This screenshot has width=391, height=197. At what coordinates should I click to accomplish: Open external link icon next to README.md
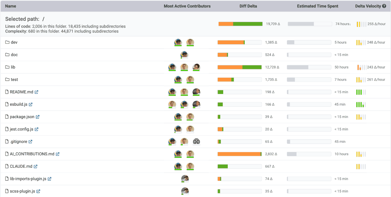(x=36, y=92)
